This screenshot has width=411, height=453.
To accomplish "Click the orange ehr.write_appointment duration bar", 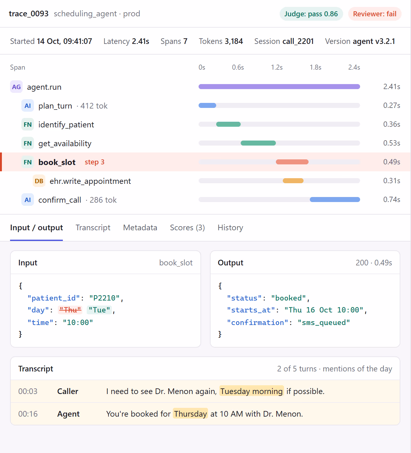I will (x=293, y=181).
